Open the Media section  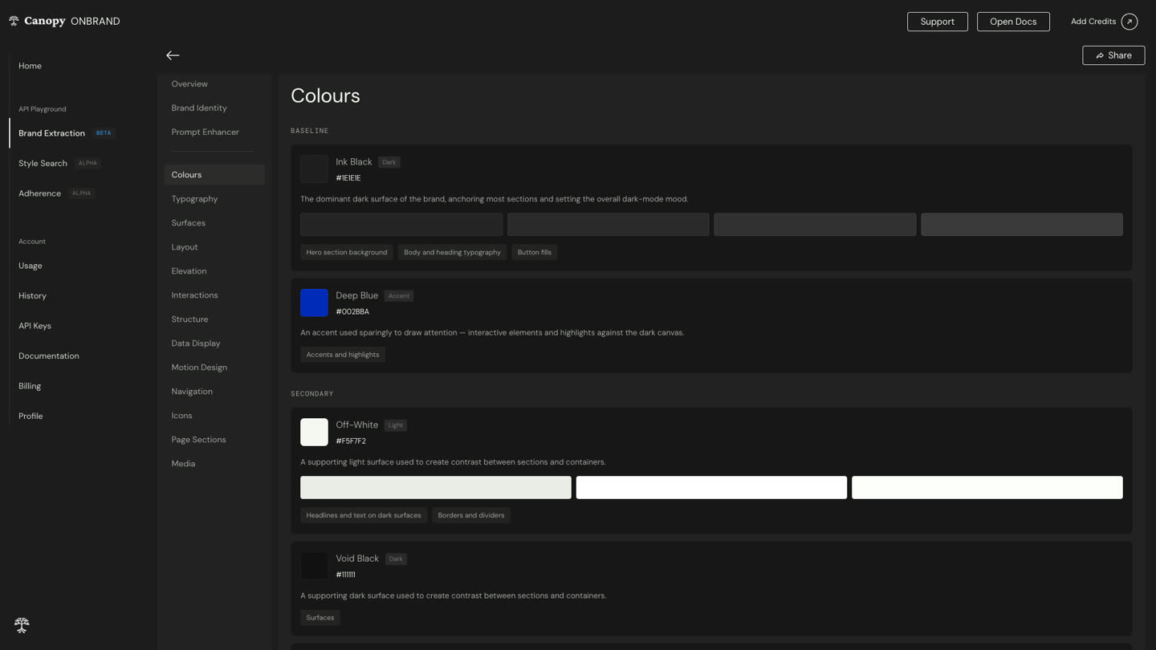coord(183,464)
